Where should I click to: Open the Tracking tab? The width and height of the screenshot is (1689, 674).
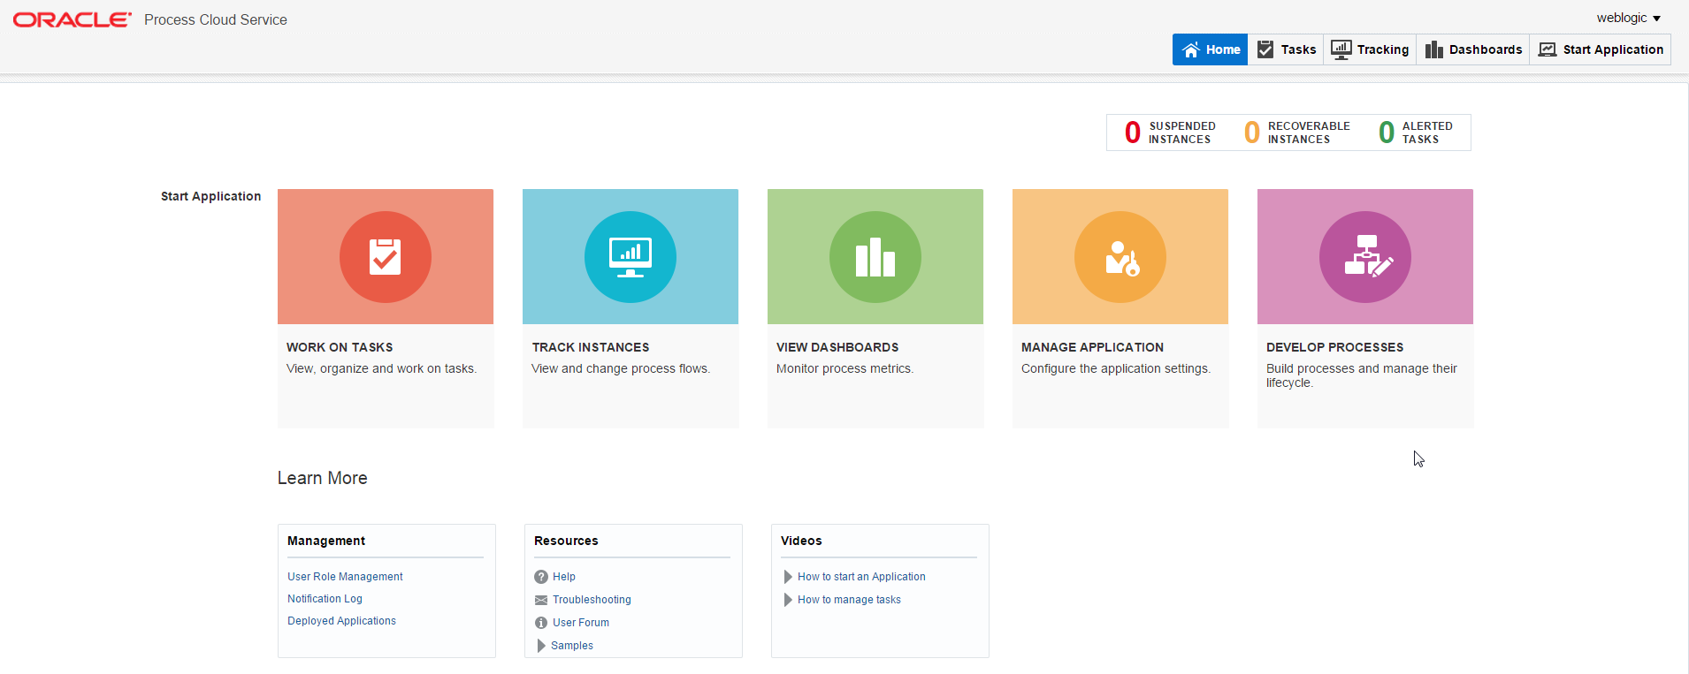pyautogui.click(x=1370, y=49)
